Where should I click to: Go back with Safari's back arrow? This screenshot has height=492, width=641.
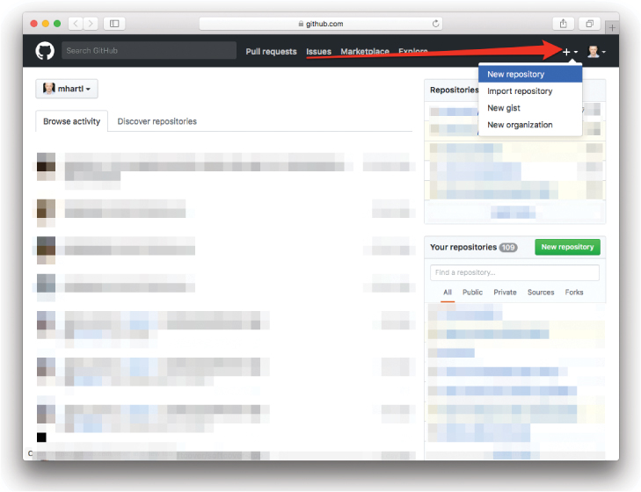pyautogui.click(x=75, y=24)
